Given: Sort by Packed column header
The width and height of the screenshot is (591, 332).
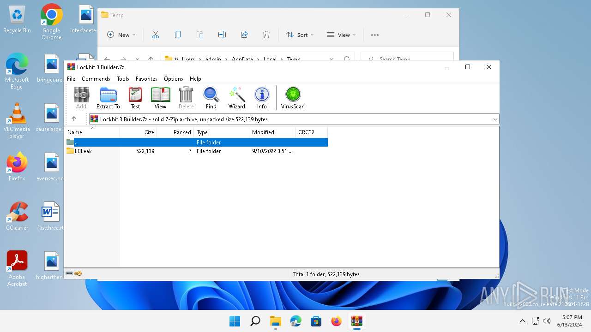Looking at the screenshot, I should (x=175, y=132).
